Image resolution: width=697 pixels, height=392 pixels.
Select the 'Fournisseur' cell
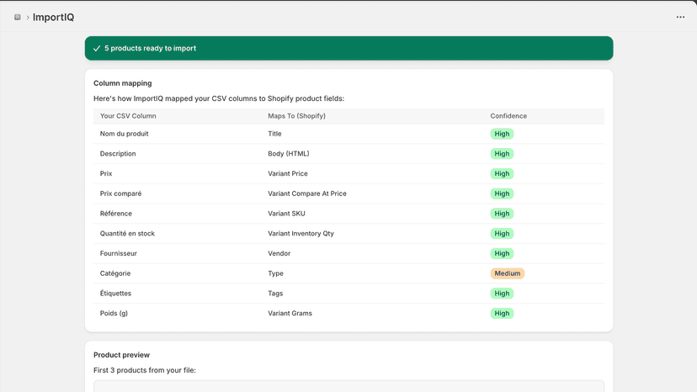pyautogui.click(x=118, y=254)
